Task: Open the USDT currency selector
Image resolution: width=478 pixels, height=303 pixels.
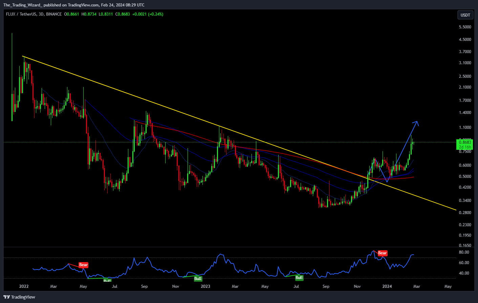Action: (465, 15)
